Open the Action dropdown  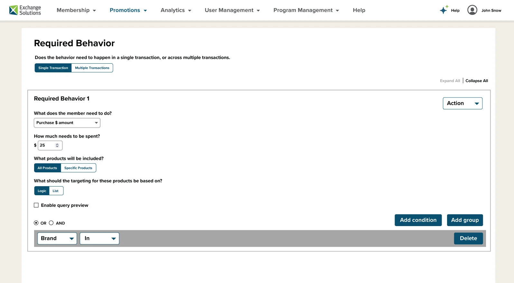462,103
